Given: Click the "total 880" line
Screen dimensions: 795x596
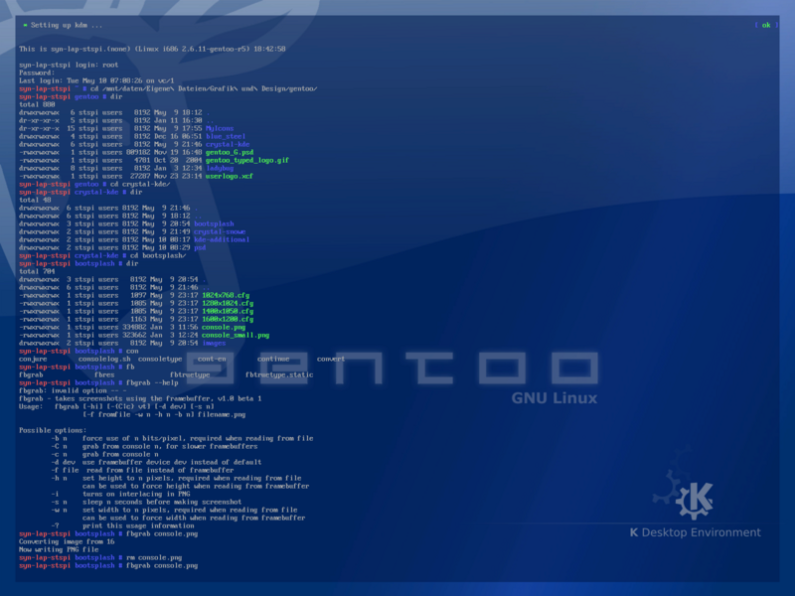Looking at the screenshot, I should [x=37, y=104].
